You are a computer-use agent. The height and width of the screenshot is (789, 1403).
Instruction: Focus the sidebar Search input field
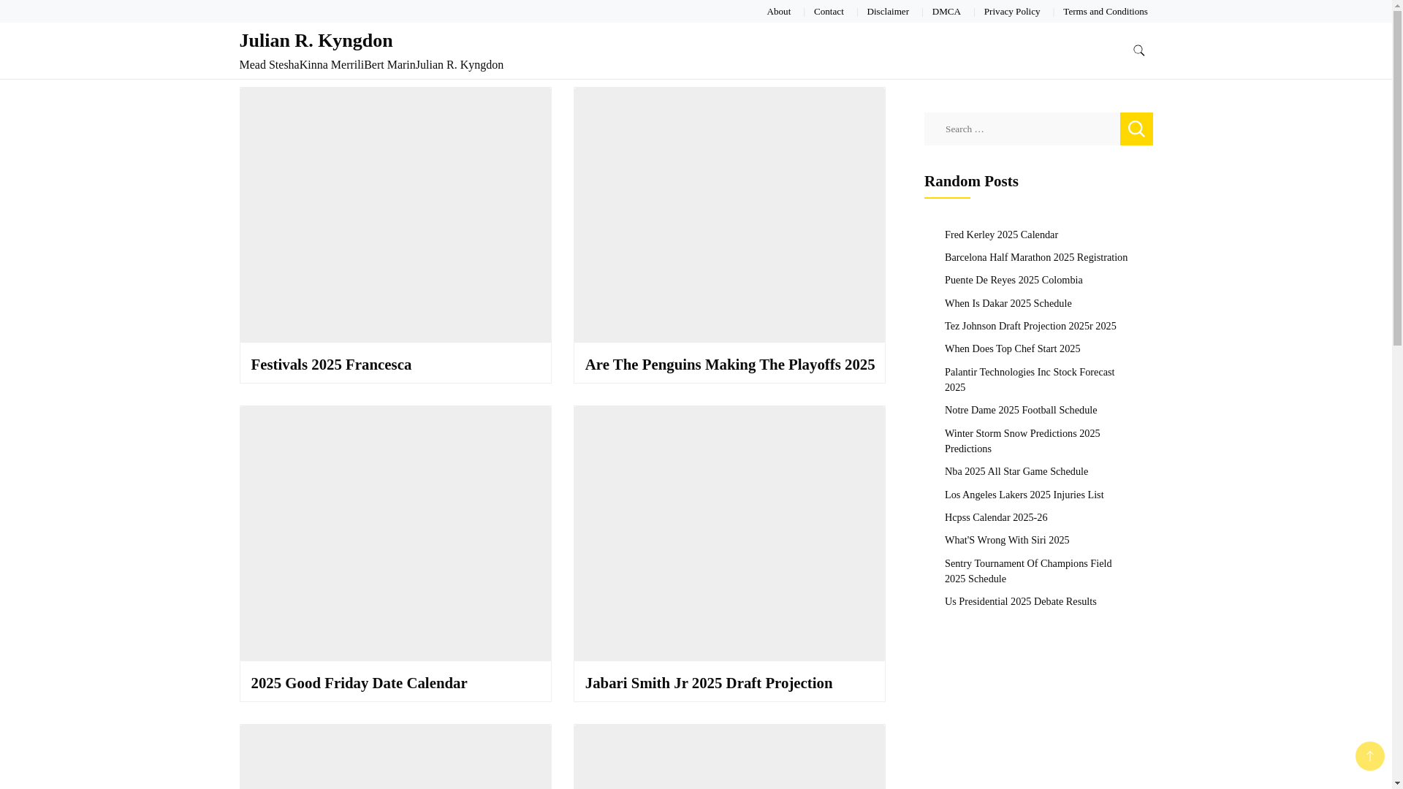click(1022, 129)
